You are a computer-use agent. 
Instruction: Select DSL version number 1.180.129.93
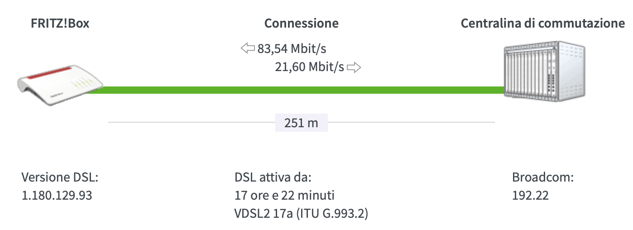(57, 196)
